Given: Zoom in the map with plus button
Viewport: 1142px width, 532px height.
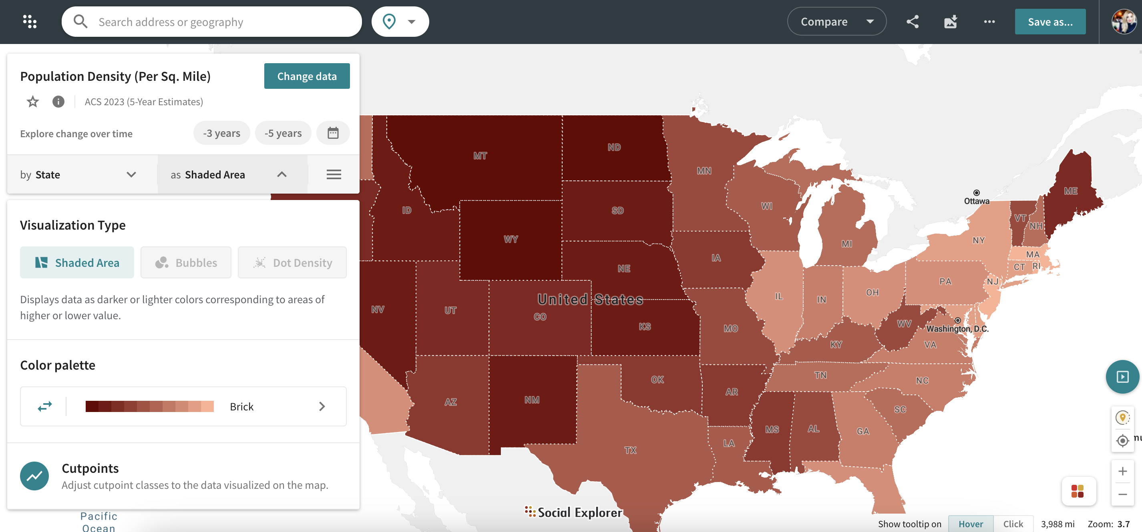Looking at the screenshot, I should 1122,471.
